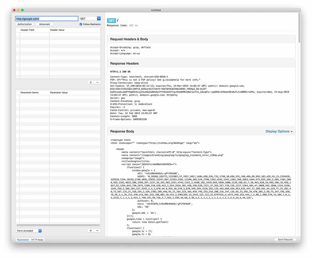This screenshot has width=312, height=258.
Task: Switch to the Parameters tab
Action: 23,240
